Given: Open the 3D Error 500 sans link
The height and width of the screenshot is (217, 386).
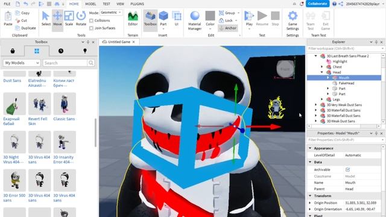Looking at the screenshot, I should coord(14,198).
